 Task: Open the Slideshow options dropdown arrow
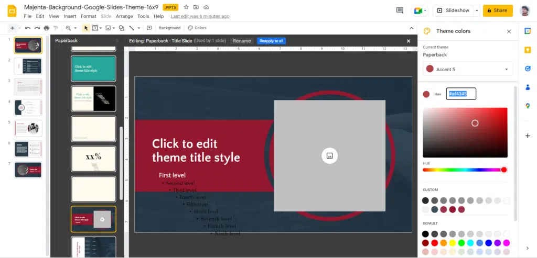tap(476, 10)
